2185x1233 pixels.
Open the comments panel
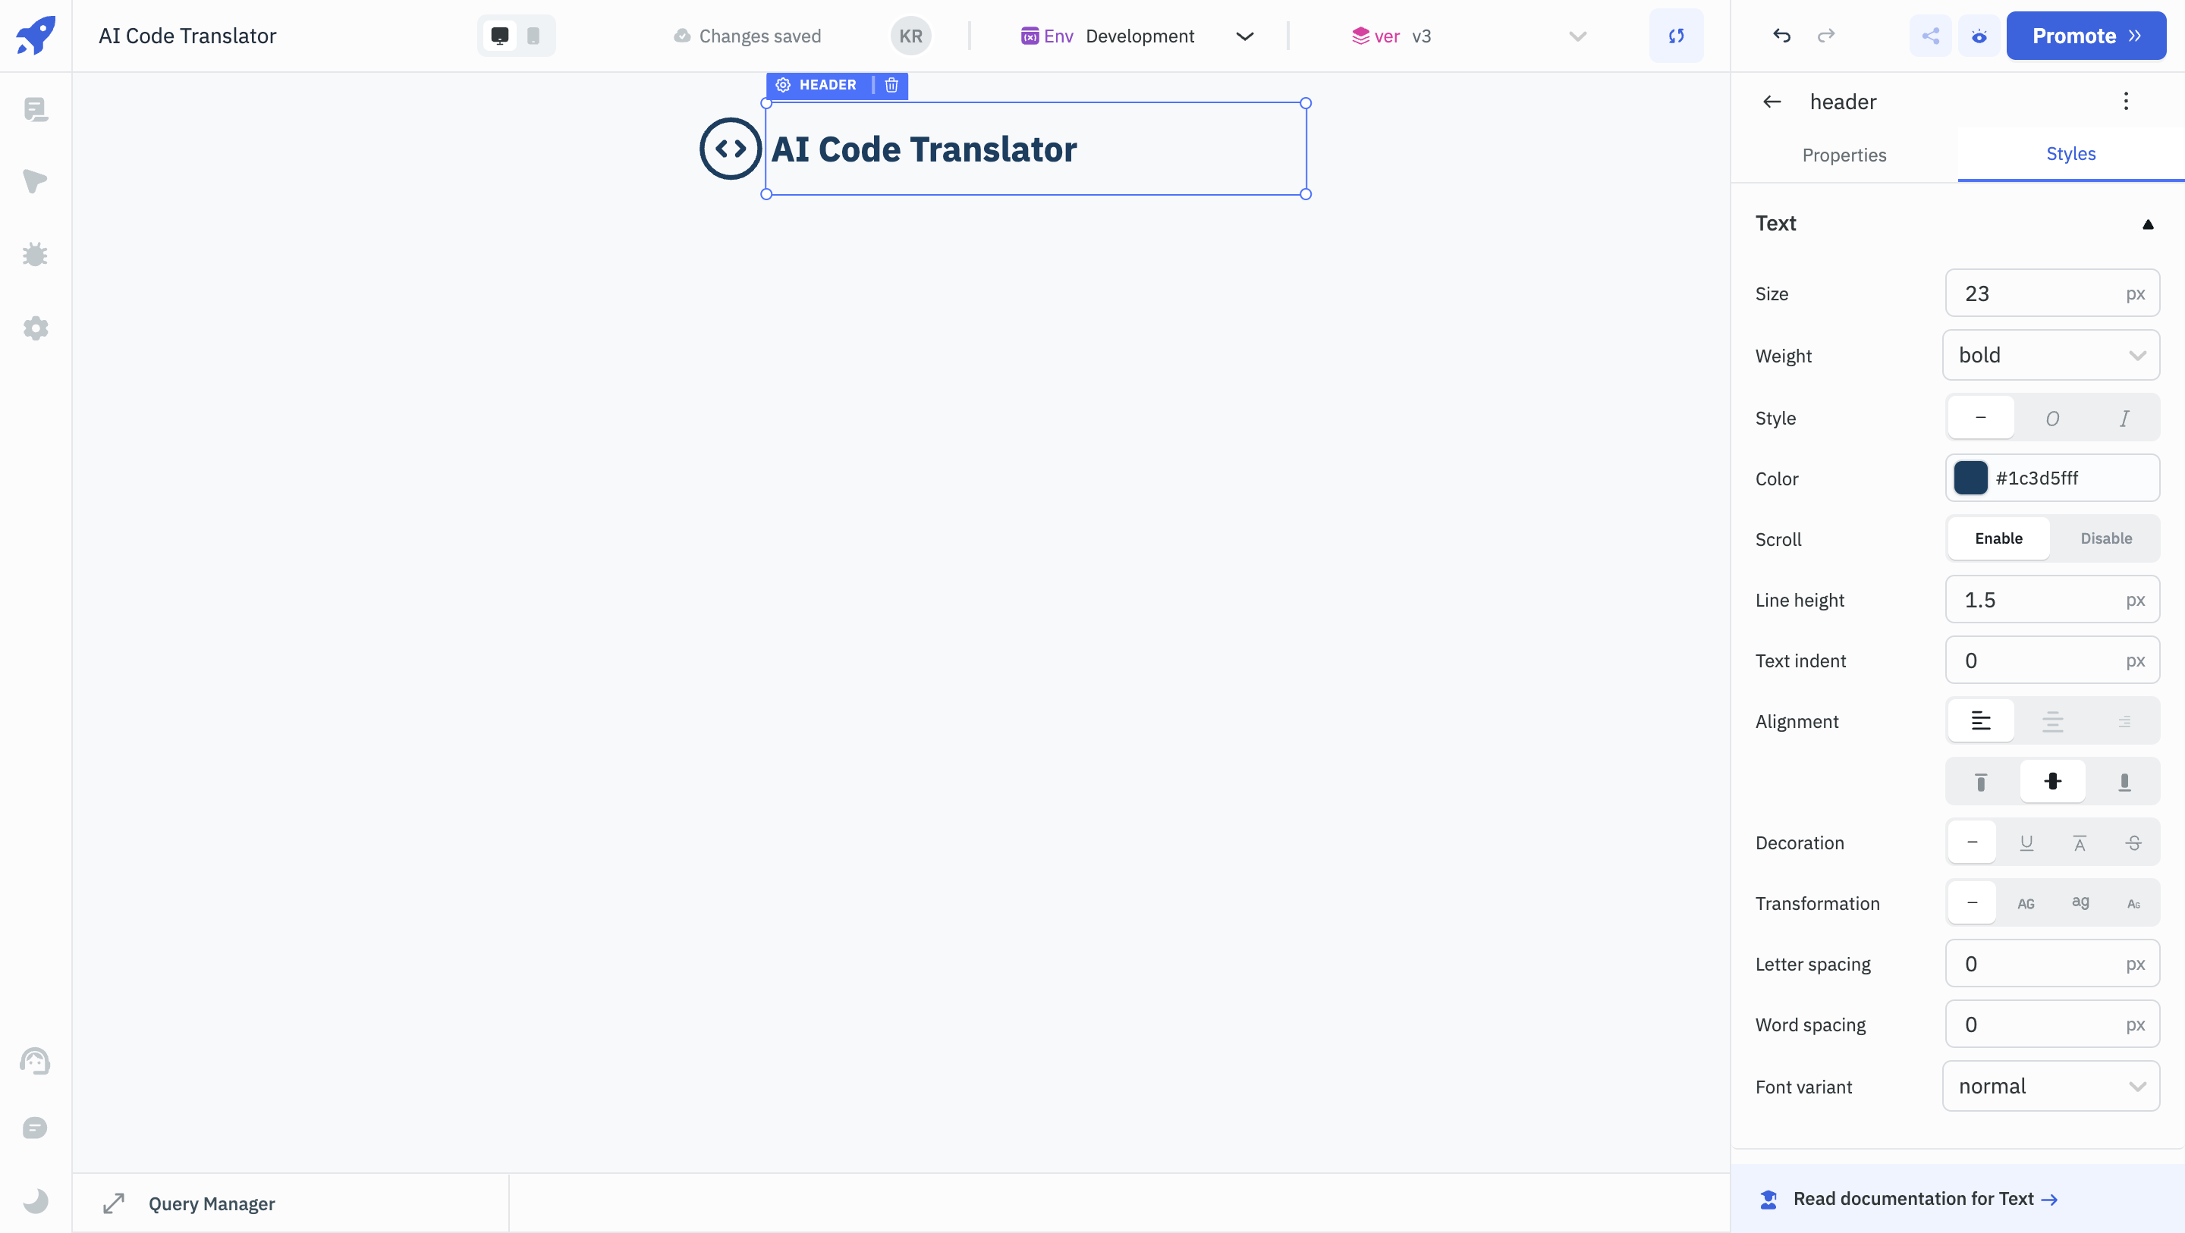35,1128
